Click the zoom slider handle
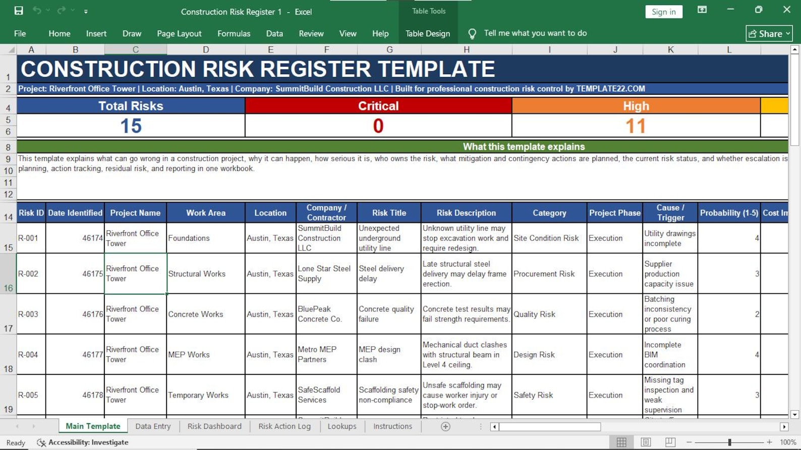This screenshot has height=450, width=801. 729,442
